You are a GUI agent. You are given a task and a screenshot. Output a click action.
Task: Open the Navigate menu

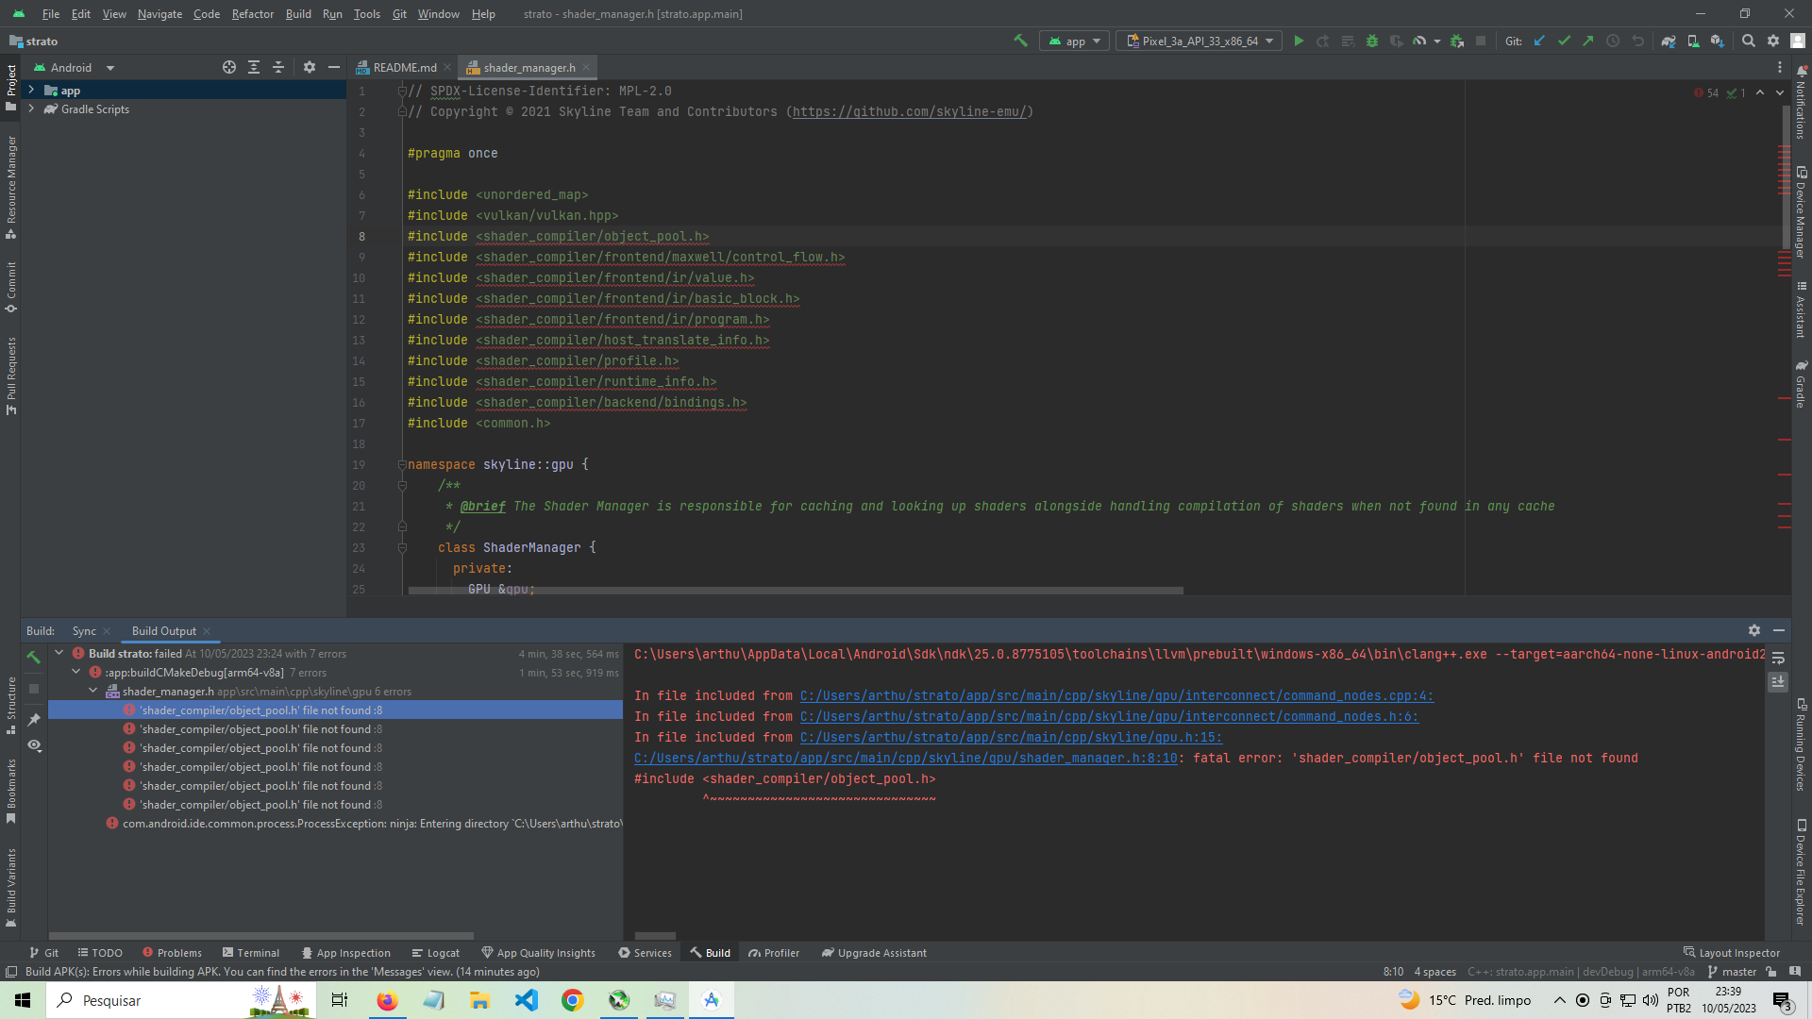[x=159, y=13]
